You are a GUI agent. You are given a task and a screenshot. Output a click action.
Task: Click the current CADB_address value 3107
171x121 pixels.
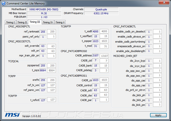tap(96, 55)
